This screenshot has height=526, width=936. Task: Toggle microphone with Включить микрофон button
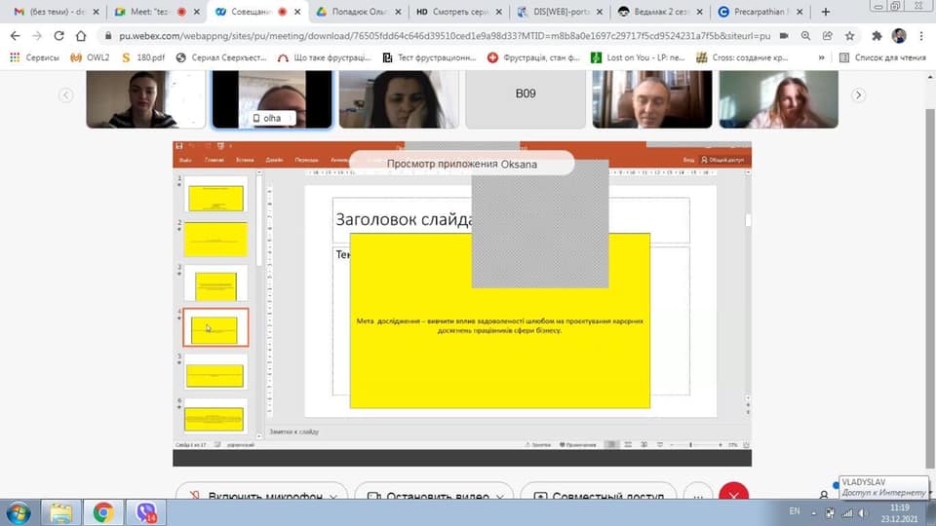pos(252,497)
